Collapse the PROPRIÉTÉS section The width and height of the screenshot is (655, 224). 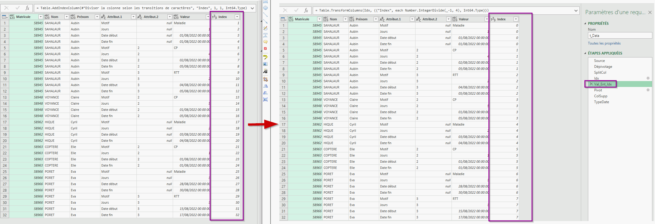pos(585,24)
